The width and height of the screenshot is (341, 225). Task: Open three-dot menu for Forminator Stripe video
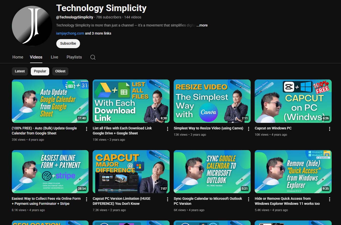[87, 199]
